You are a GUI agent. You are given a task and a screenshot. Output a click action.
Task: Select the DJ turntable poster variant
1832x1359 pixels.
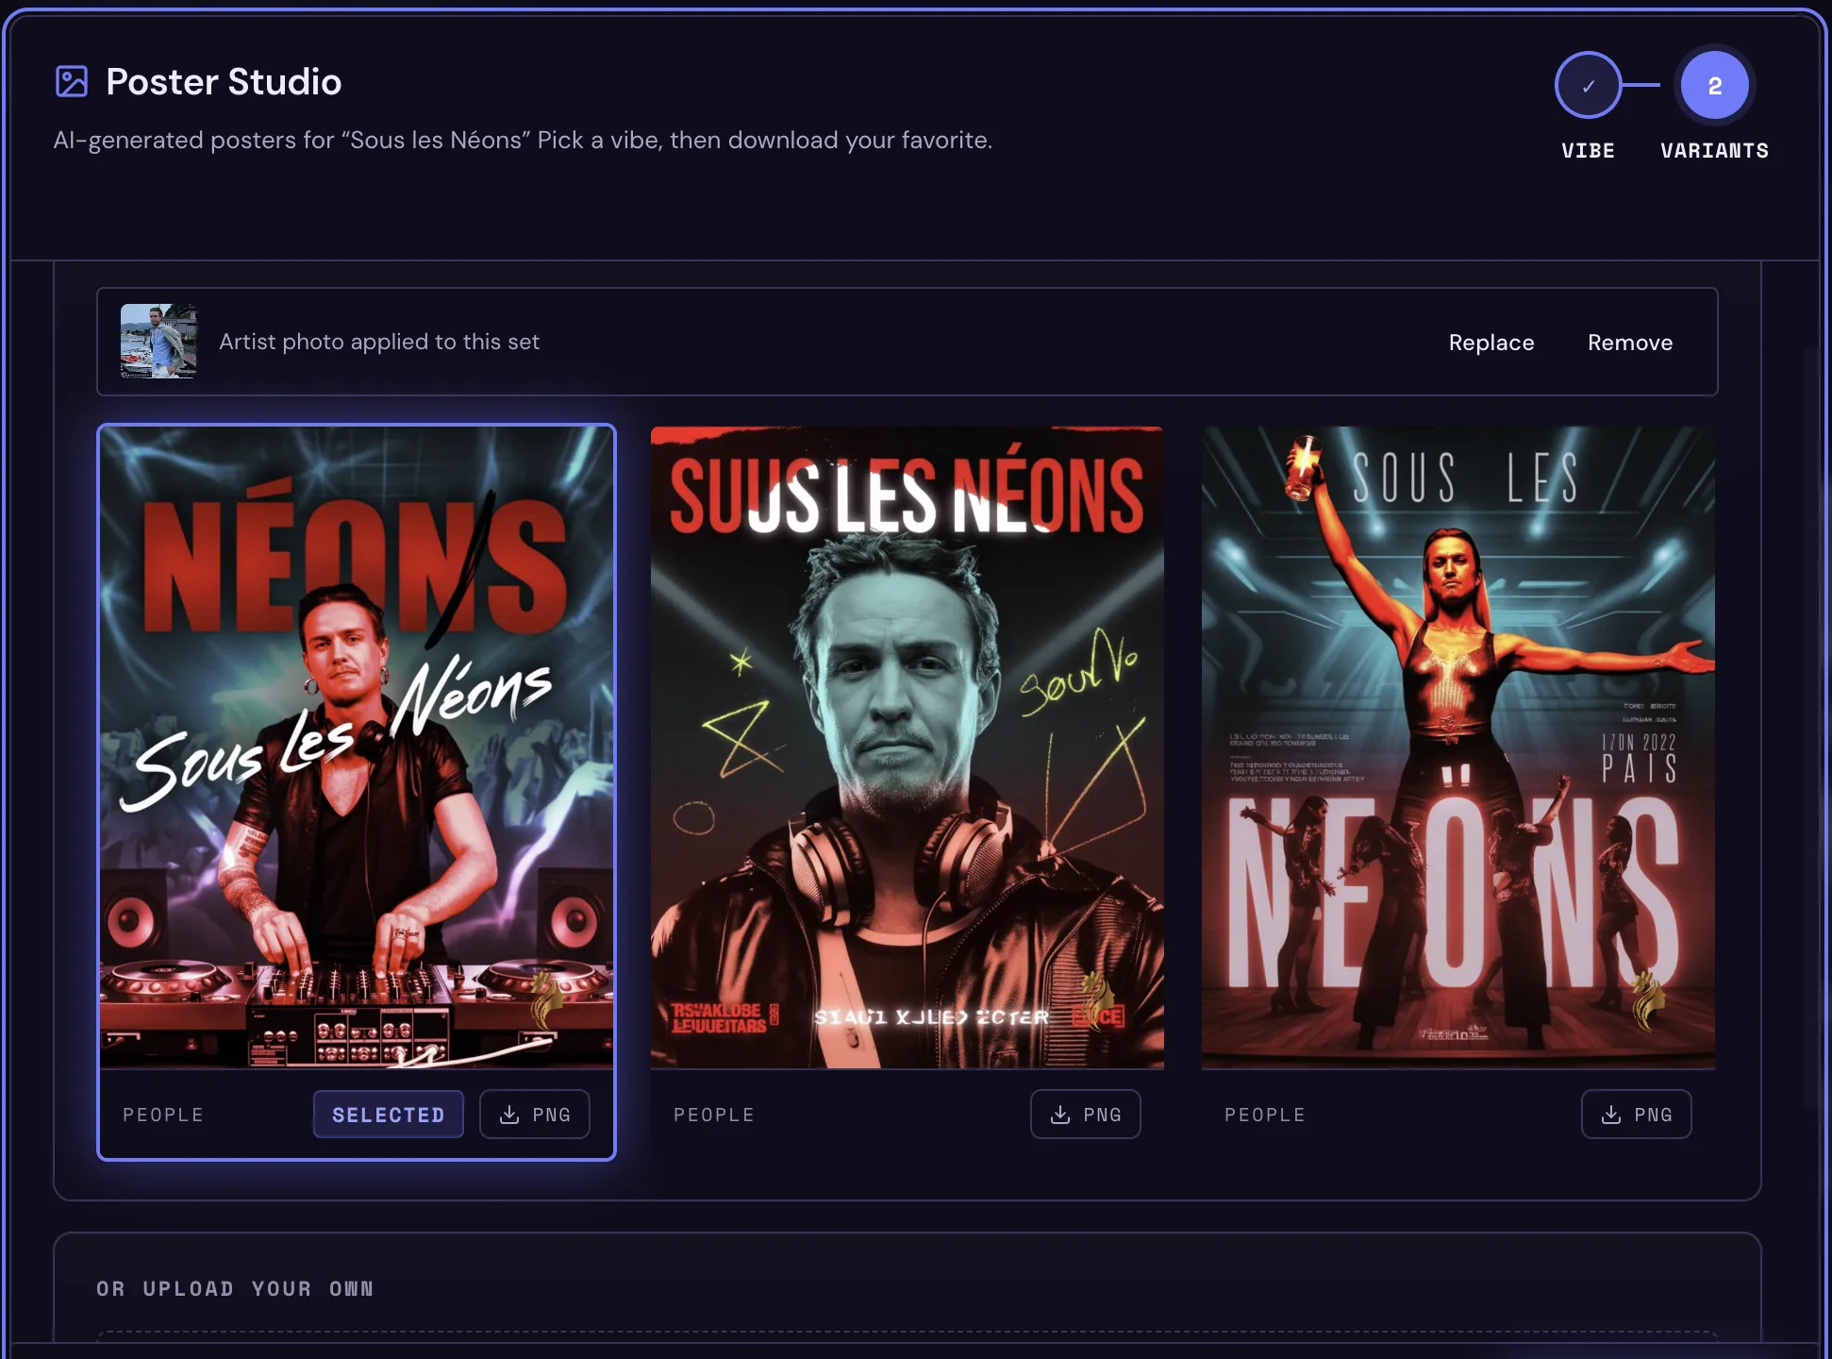(x=357, y=747)
